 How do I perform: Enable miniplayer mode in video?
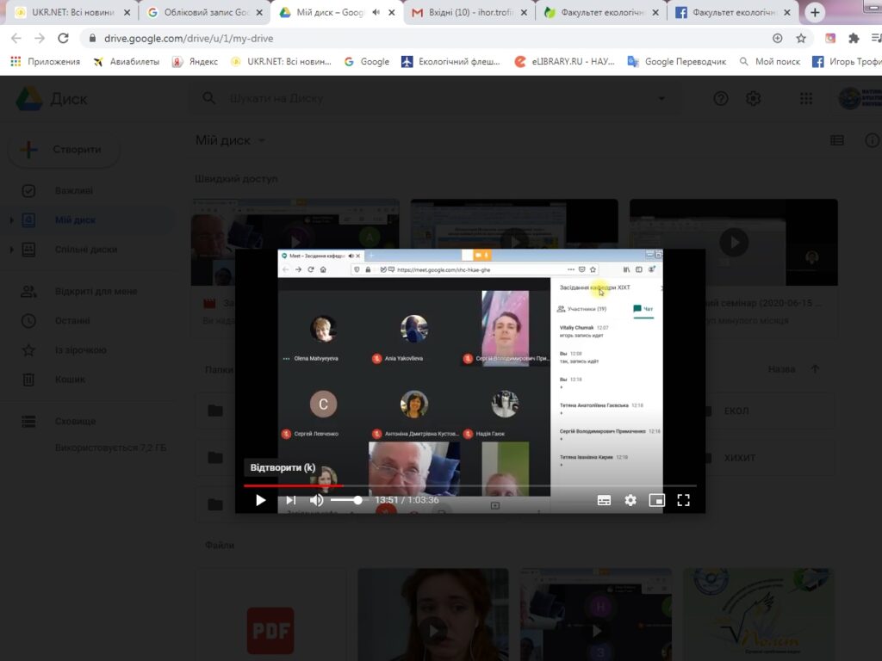pos(656,500)
